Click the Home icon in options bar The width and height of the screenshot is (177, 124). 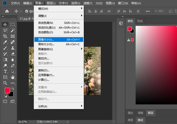pyautogui.click(x=7, y=11)
